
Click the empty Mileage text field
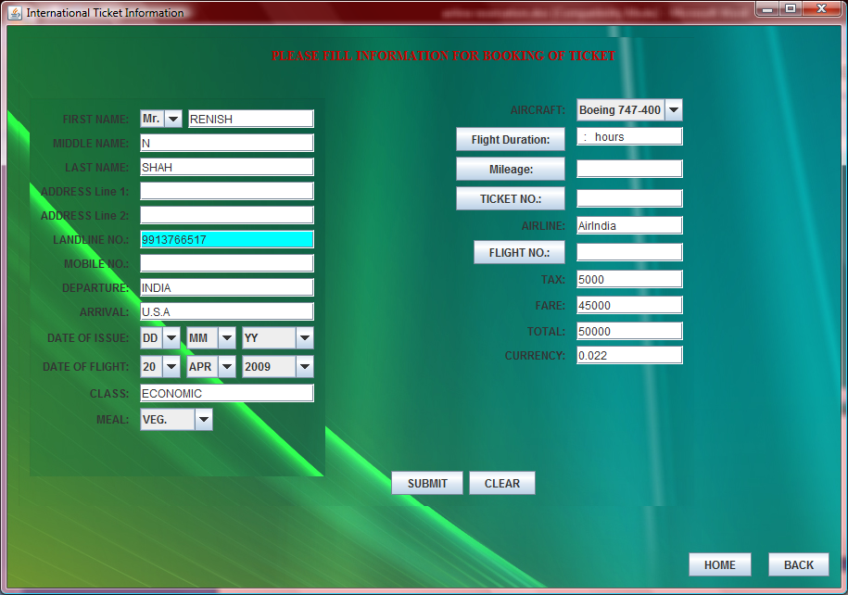click(629, 169)
